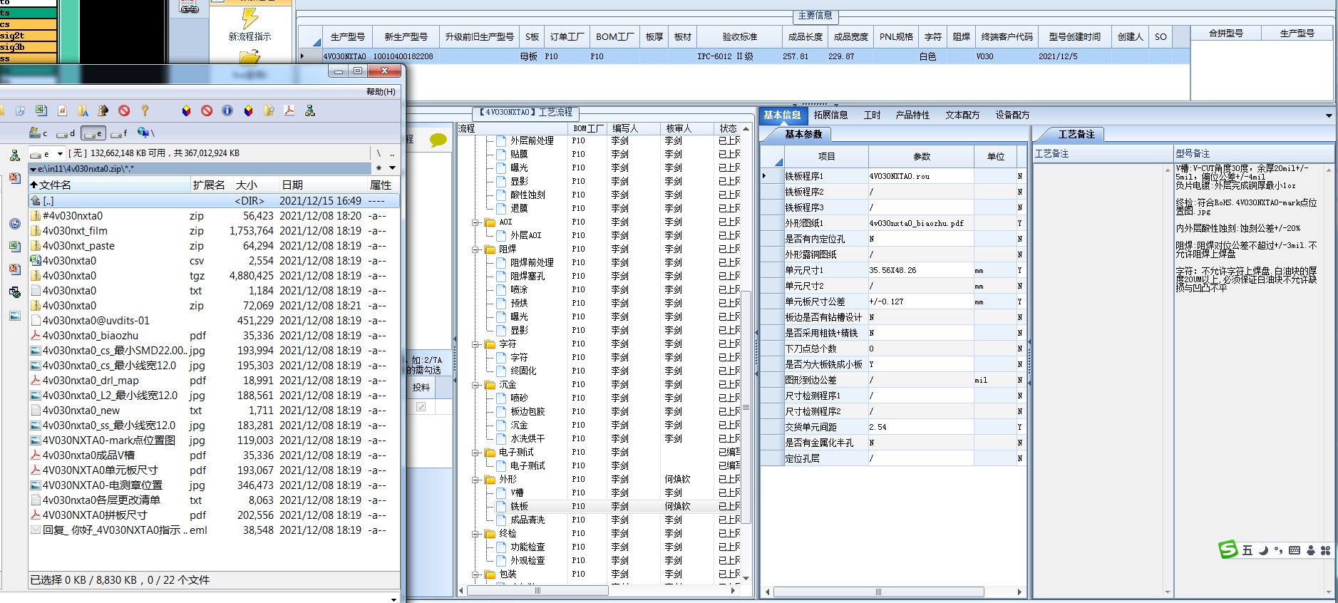Image resolution: width=1338 pixels, height=603 pixels.
Task: Select the 阻焊塞孔 process step
Action: (528, 276)
